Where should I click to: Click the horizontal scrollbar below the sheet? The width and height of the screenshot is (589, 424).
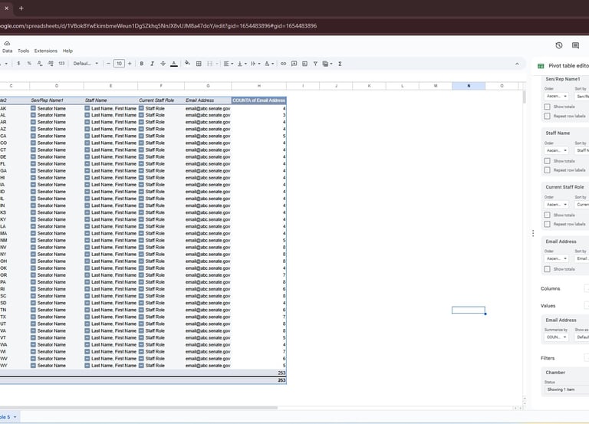(x=139, y=407)
